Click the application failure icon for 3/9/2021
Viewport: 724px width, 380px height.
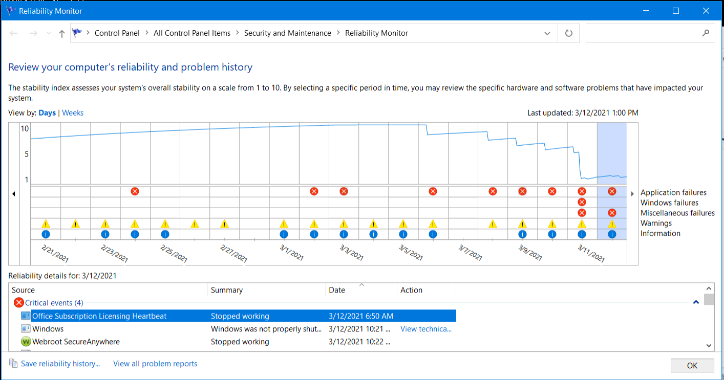click(522, 191)
